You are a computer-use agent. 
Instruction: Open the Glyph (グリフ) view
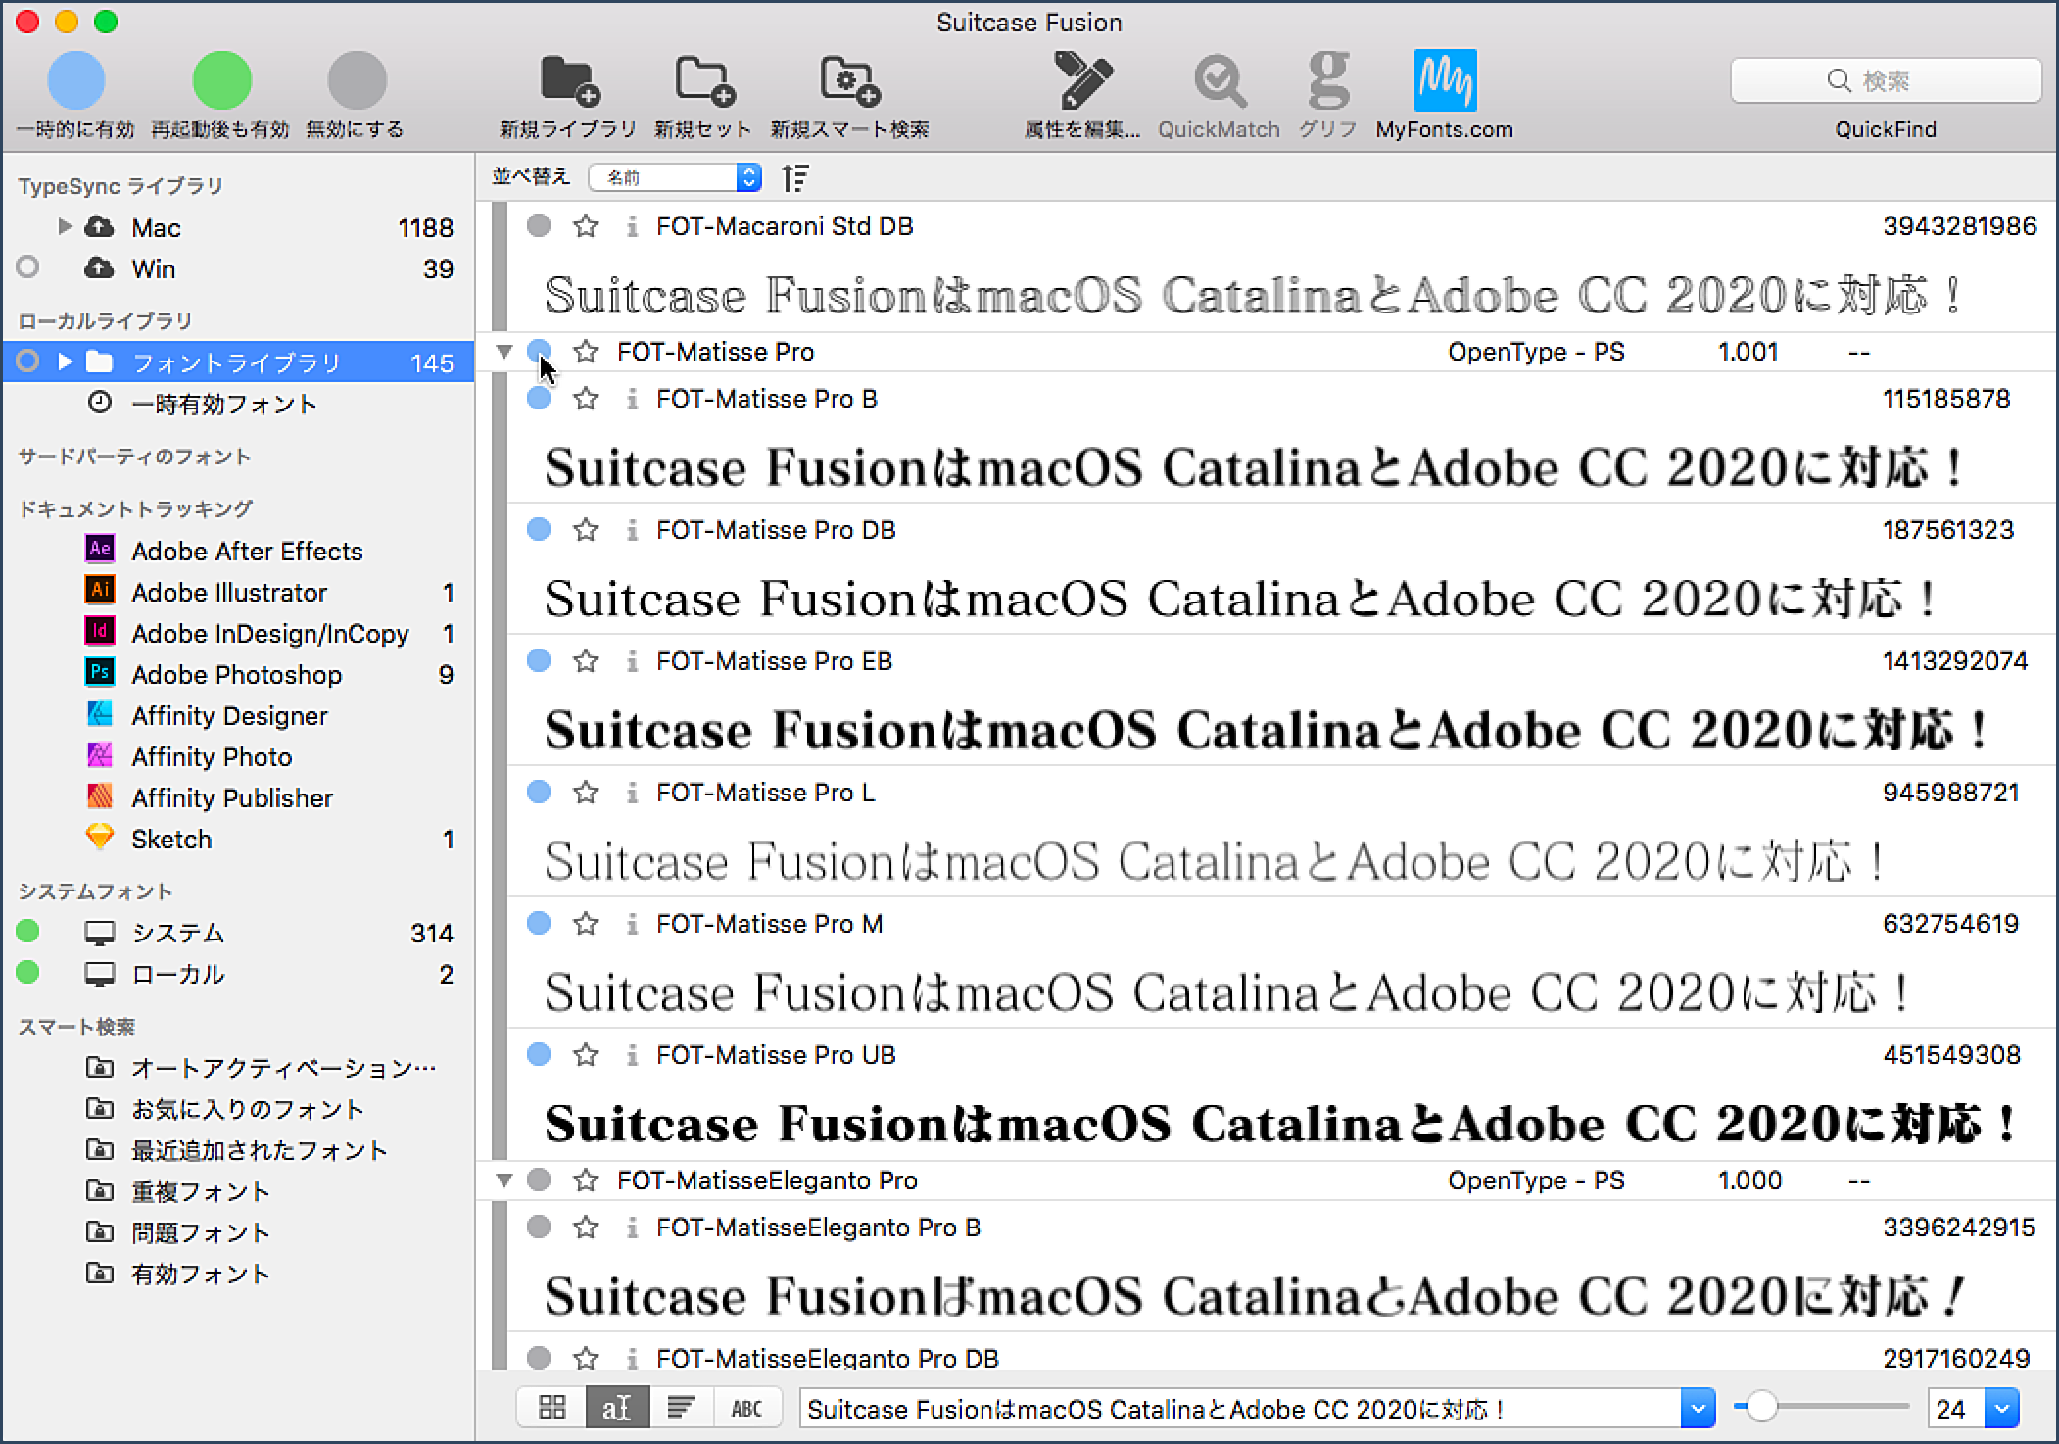pos(1328,80)
